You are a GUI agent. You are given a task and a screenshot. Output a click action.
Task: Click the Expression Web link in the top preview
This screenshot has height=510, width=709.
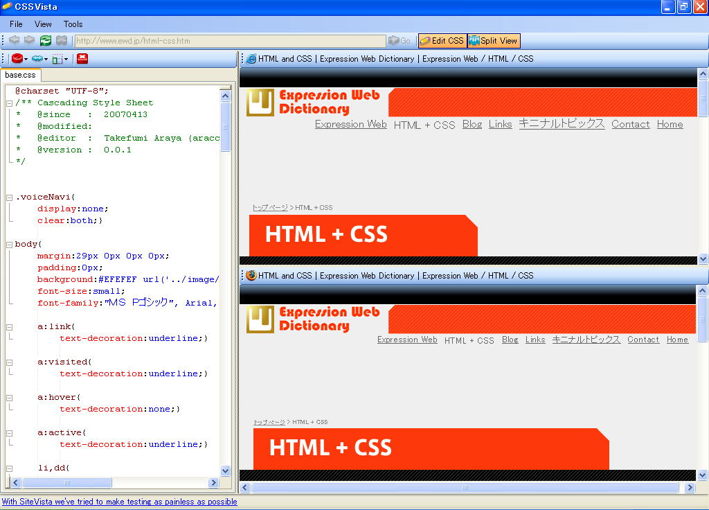point(351,124)
